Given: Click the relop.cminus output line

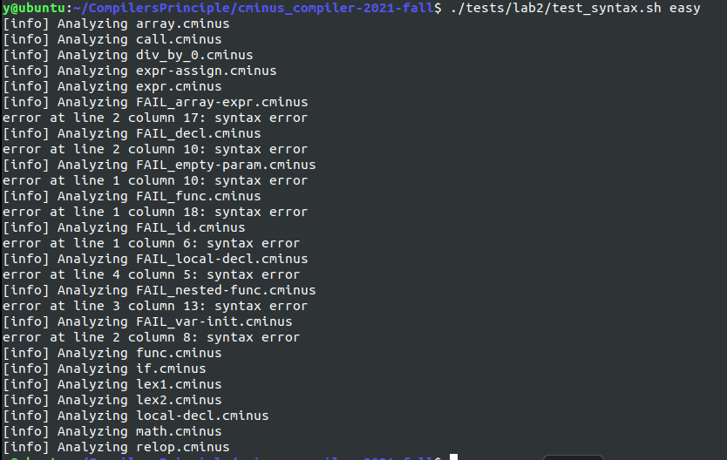Looking at the screenshot, I should (x=116, y=447).
